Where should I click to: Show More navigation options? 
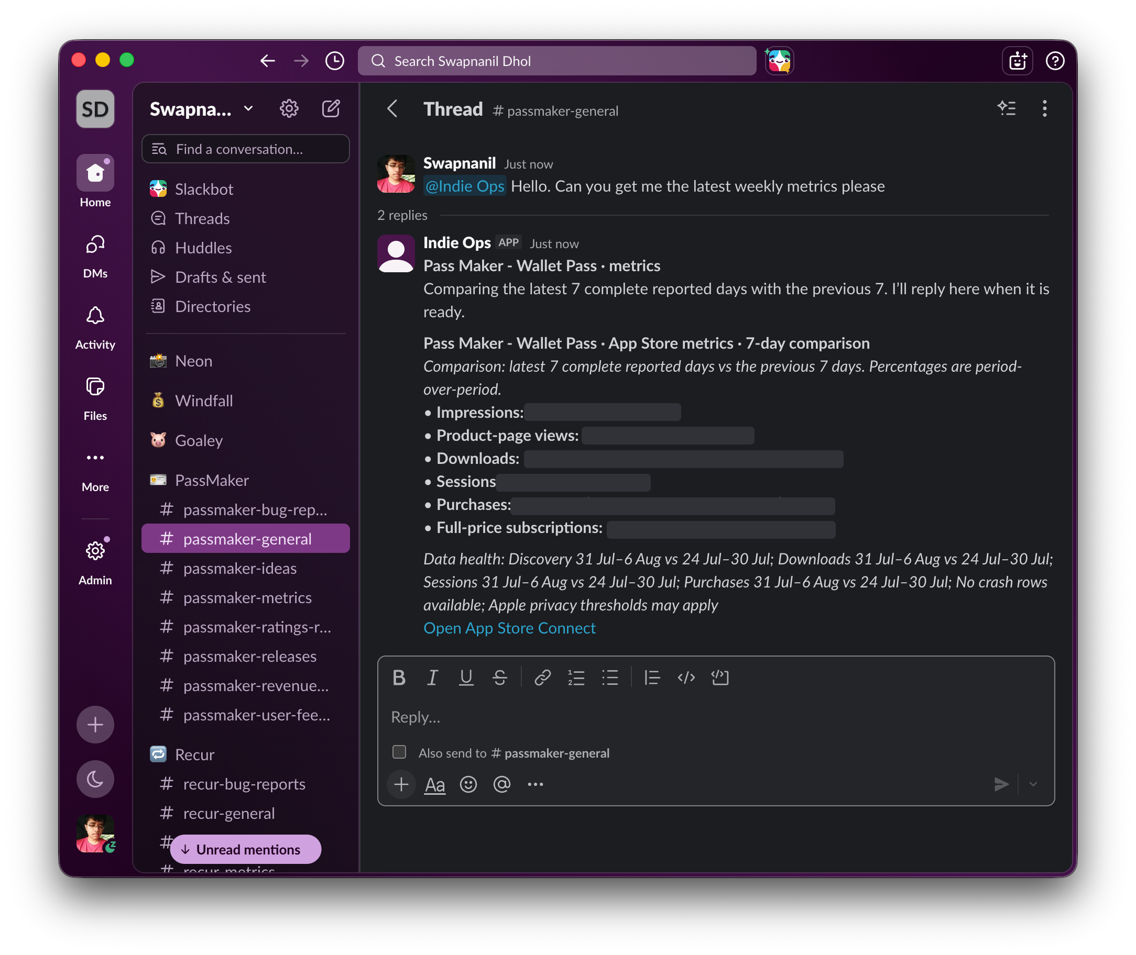tap(95, 471)
